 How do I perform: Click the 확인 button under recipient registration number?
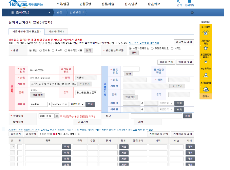[x=128, y=74]
